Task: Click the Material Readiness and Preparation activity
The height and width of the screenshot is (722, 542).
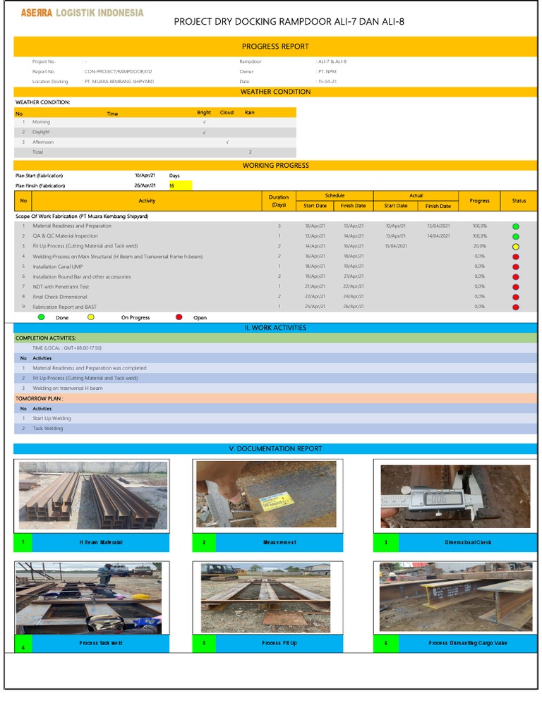Action: (x=72, y=226)
